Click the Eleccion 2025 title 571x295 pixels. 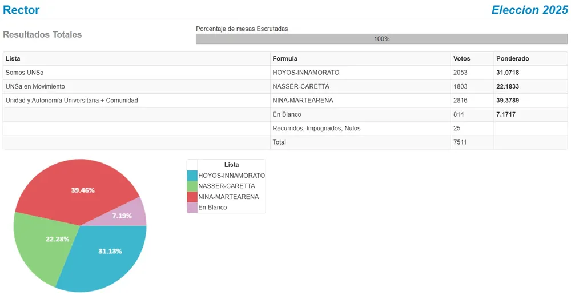click(x=529, y=10)
